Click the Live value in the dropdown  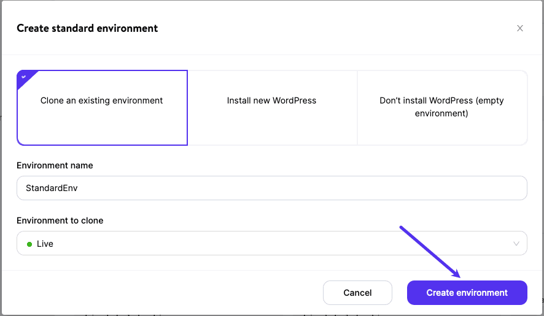pos(45,244)
